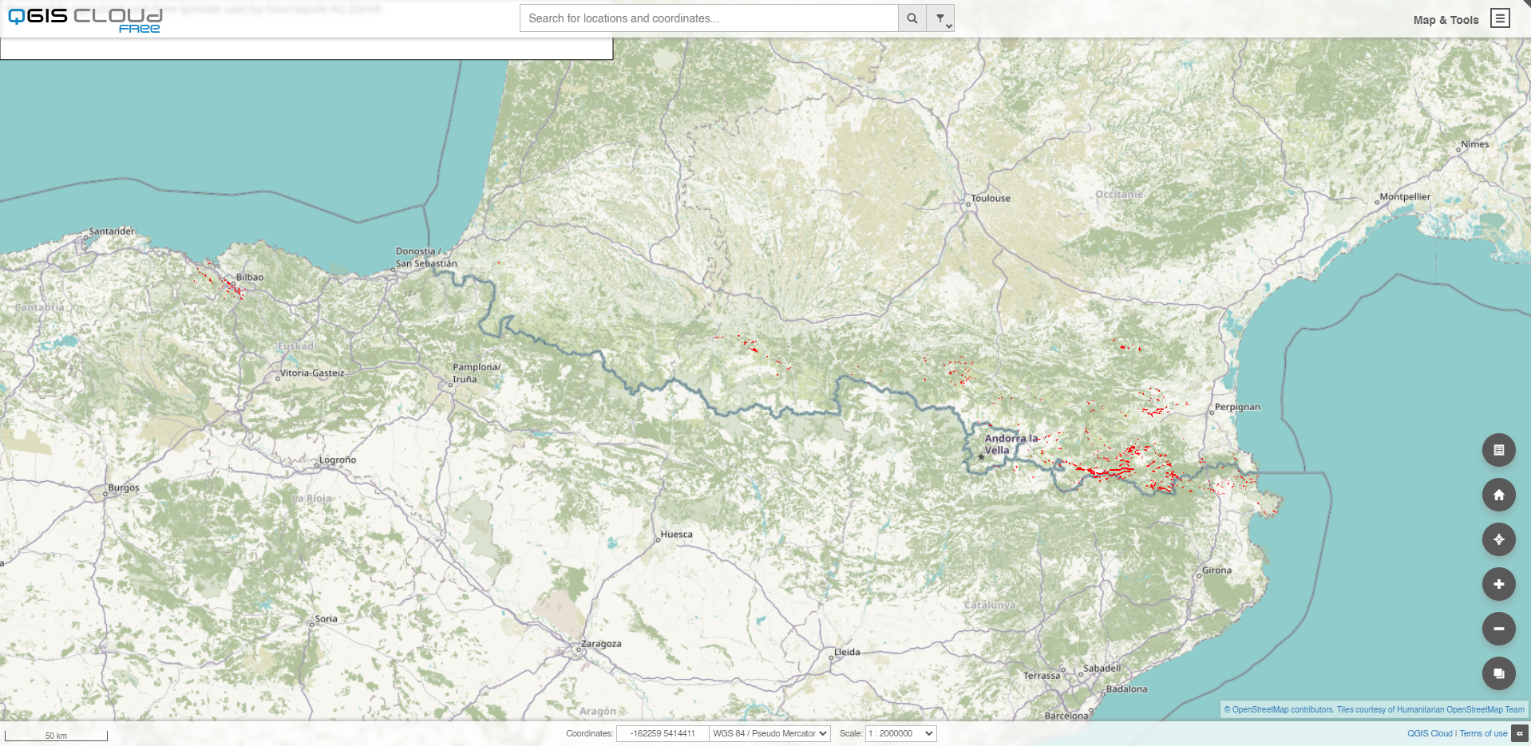
Task: Open the attribute table round button
Action: [1498, 450]
